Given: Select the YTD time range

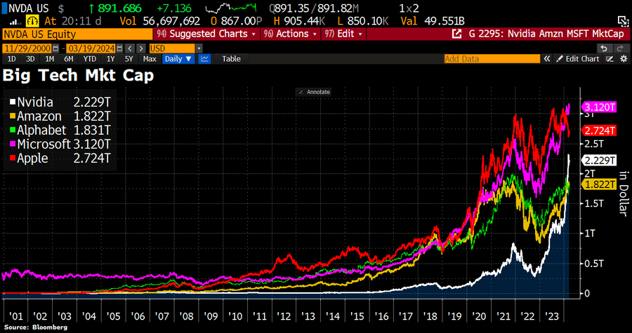Looking at the screenshot, I should point(90,59).
